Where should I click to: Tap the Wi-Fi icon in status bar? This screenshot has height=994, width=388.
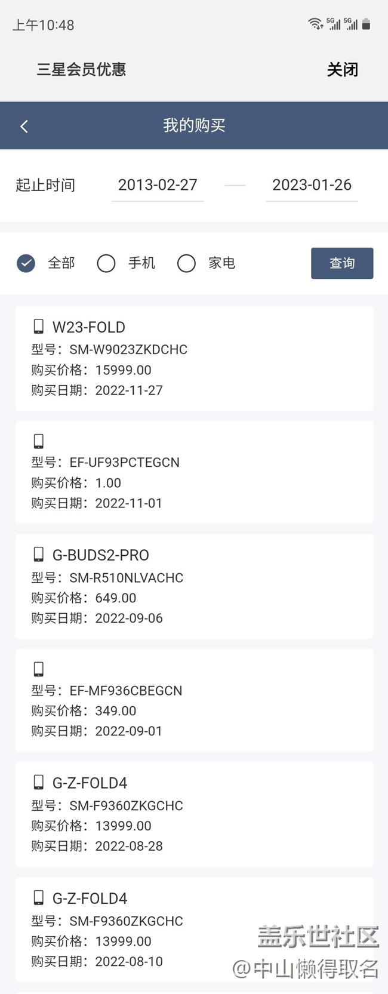[x=315, y=24]
